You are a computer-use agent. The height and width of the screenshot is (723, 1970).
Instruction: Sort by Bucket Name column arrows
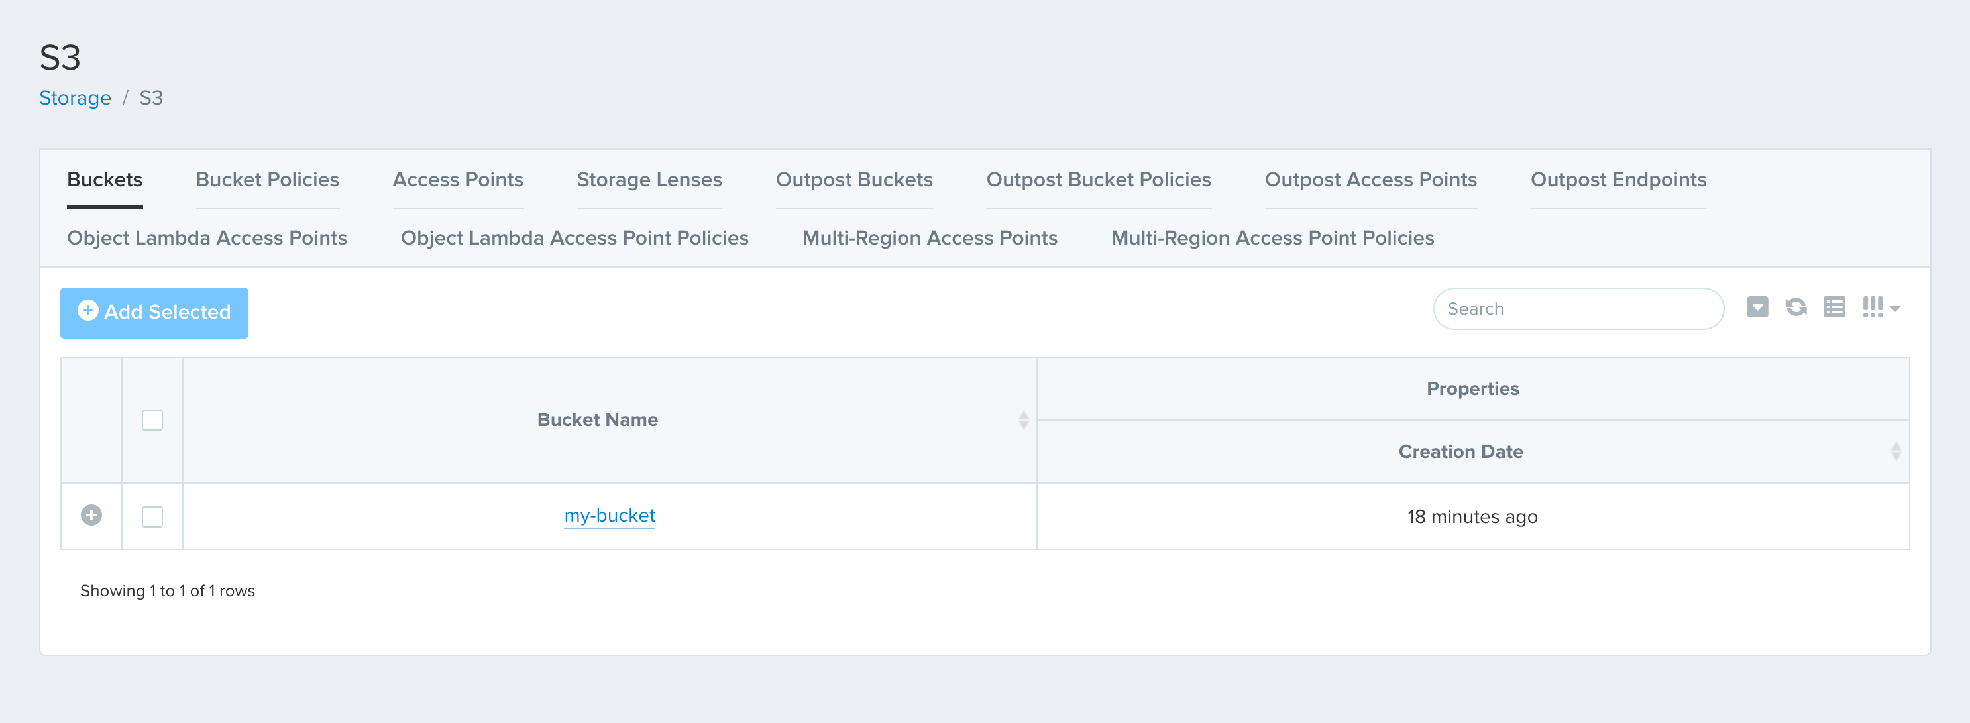(x=1023, y=420)
